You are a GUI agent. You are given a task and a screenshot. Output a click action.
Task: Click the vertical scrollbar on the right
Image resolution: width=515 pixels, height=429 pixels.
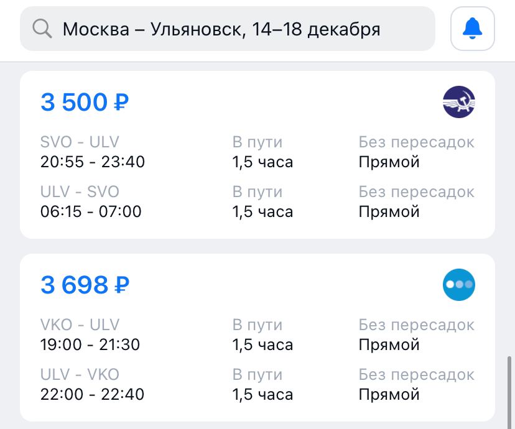(509, 389)
